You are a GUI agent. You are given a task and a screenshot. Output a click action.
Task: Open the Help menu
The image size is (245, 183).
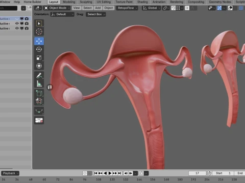click(x=17, y=2)
